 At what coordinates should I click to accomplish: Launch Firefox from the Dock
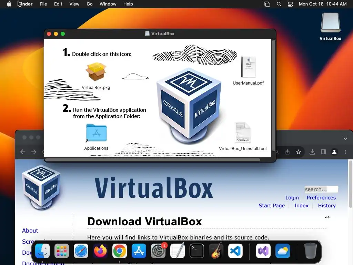tap(100, 251)
